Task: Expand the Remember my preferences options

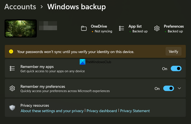Action: point(179,88)
